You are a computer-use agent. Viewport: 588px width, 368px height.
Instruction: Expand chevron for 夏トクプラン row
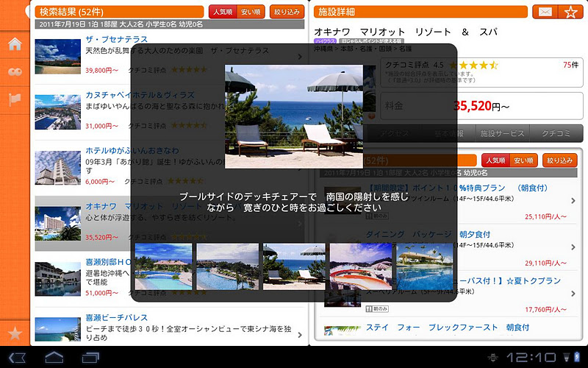pos(573,293)
